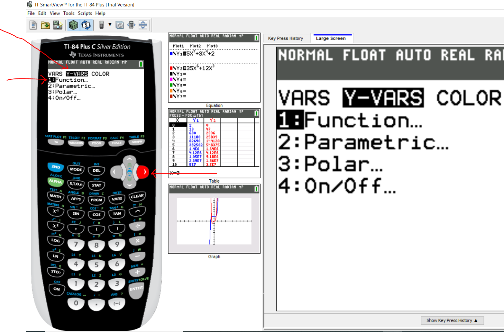Click the split-pane up/down arrows icon
504x332 pixels.
click(143, 25)
